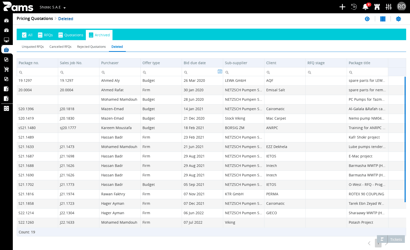Select the ROTEX 90 COUPLING title cell
This screenshot has width=410, height=250.
[x=367, y=194]
